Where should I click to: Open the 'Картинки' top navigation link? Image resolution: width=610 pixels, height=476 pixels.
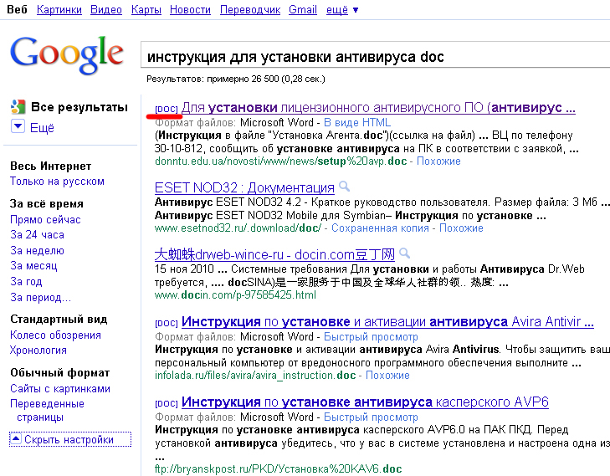(59, 10)
